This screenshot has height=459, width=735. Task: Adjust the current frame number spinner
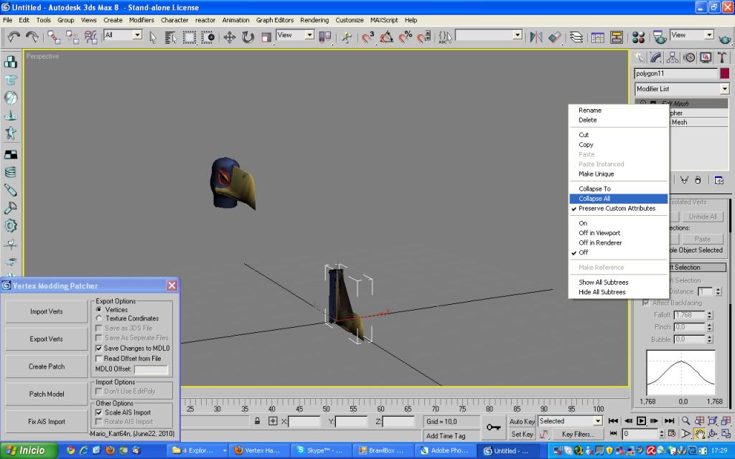tap(662, 434)
